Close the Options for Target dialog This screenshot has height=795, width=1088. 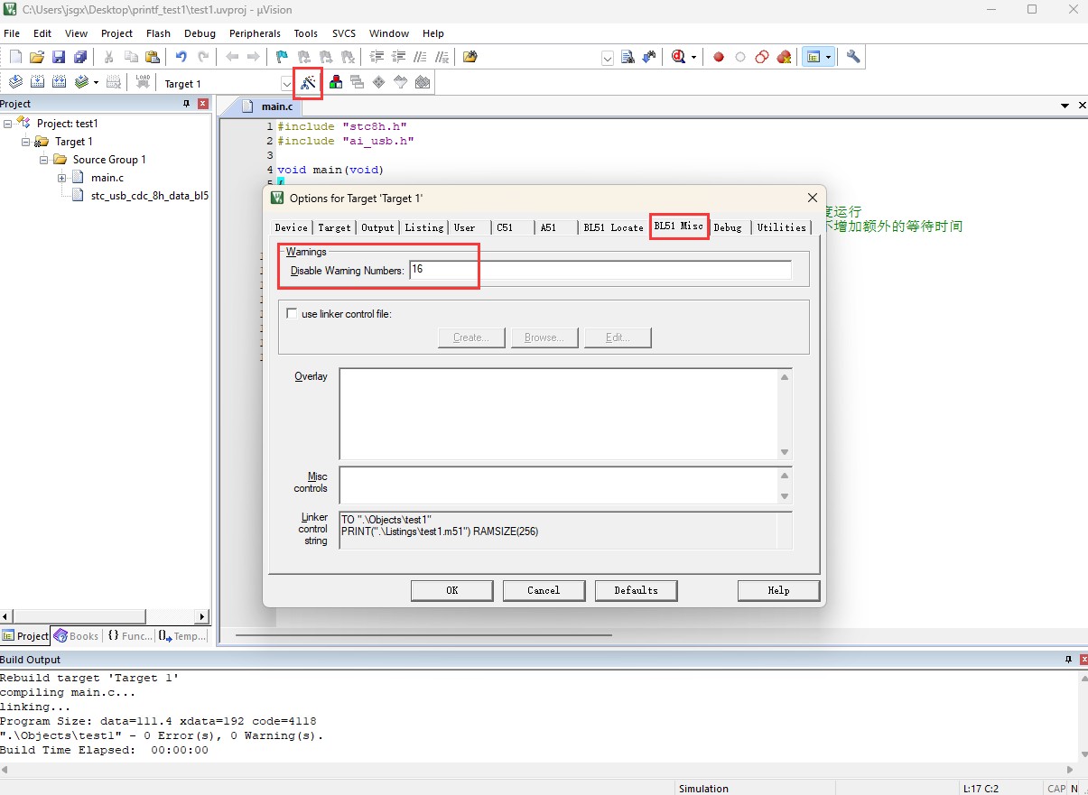(813, 198)
